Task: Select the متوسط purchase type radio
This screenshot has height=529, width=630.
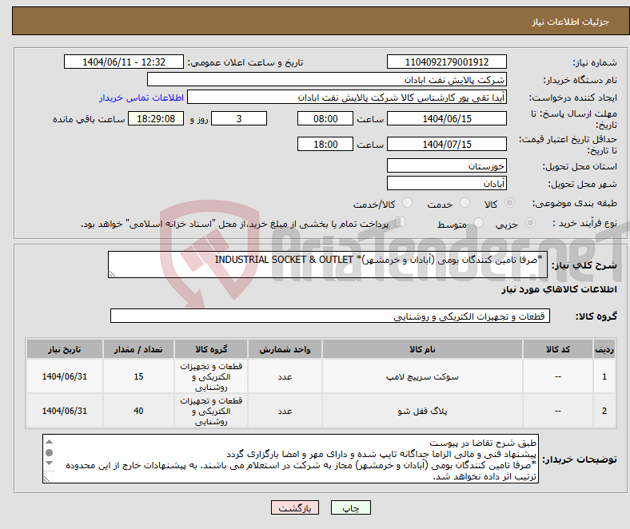Action: 479,222
